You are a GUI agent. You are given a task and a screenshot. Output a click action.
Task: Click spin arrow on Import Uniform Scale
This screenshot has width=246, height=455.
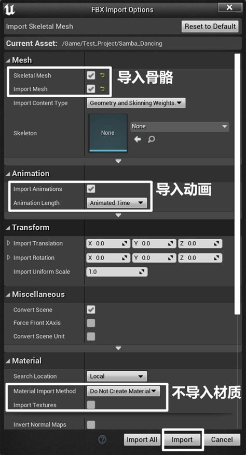tap(142, 272)
